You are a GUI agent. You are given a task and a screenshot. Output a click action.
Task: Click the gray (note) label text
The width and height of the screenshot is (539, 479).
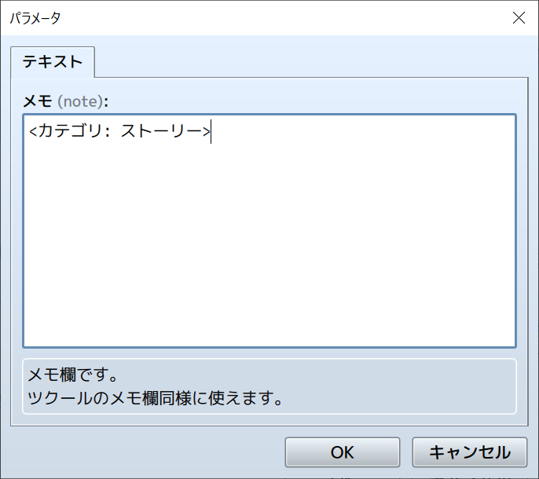coord(81,101)
